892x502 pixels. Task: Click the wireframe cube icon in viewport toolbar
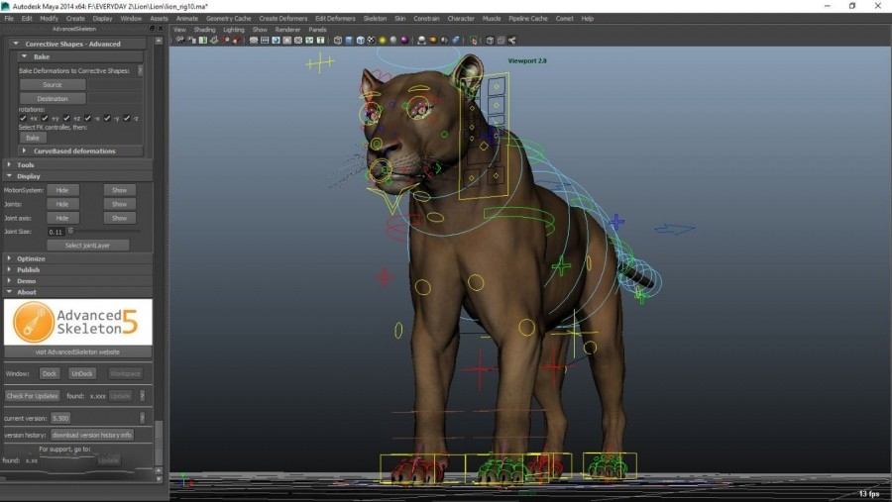pyautogui.click(x=338, y=41)
